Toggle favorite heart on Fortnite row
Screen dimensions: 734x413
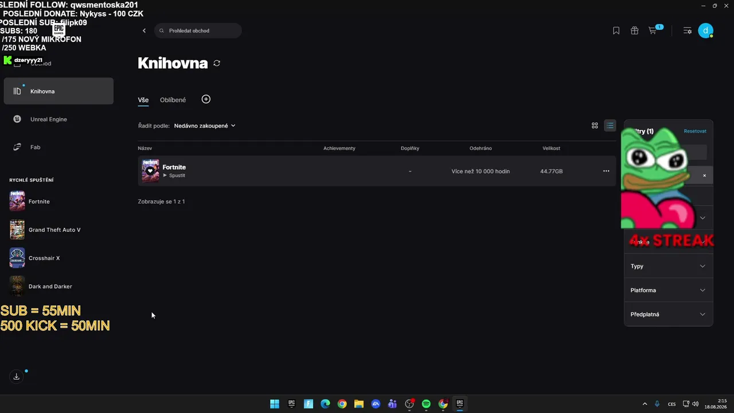(150, 171)
